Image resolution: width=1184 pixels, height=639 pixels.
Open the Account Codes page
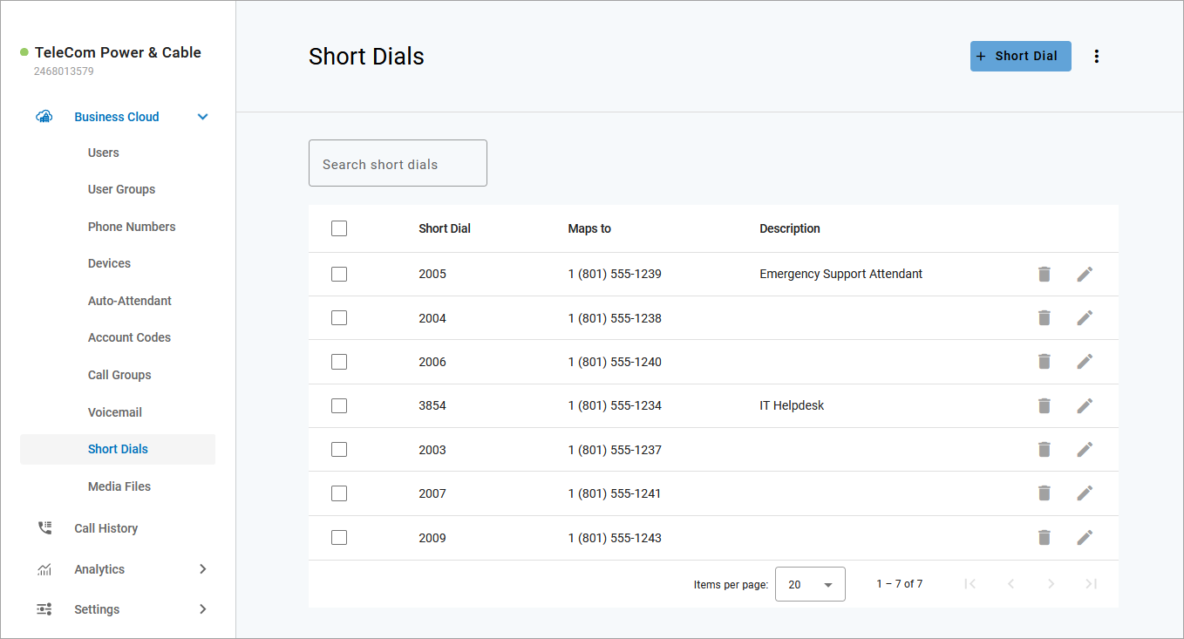[x=129, y=337]
